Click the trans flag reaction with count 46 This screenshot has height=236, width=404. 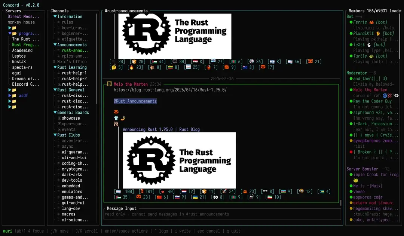click(x=294, y=62)
